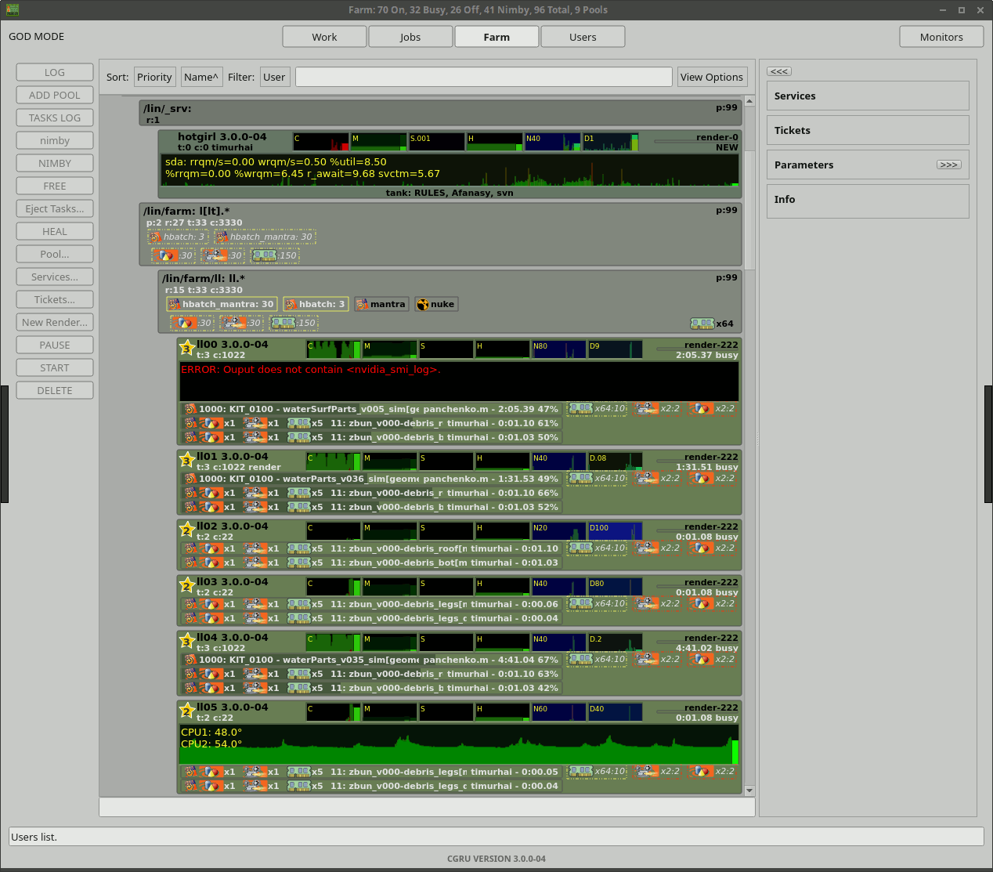
Task: Click the DELETE button
Action: [55, 390]
